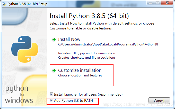Click 'Creates shortcuts and file associations' text
This screenshot has height=109, width=175.
coord(87,57)
